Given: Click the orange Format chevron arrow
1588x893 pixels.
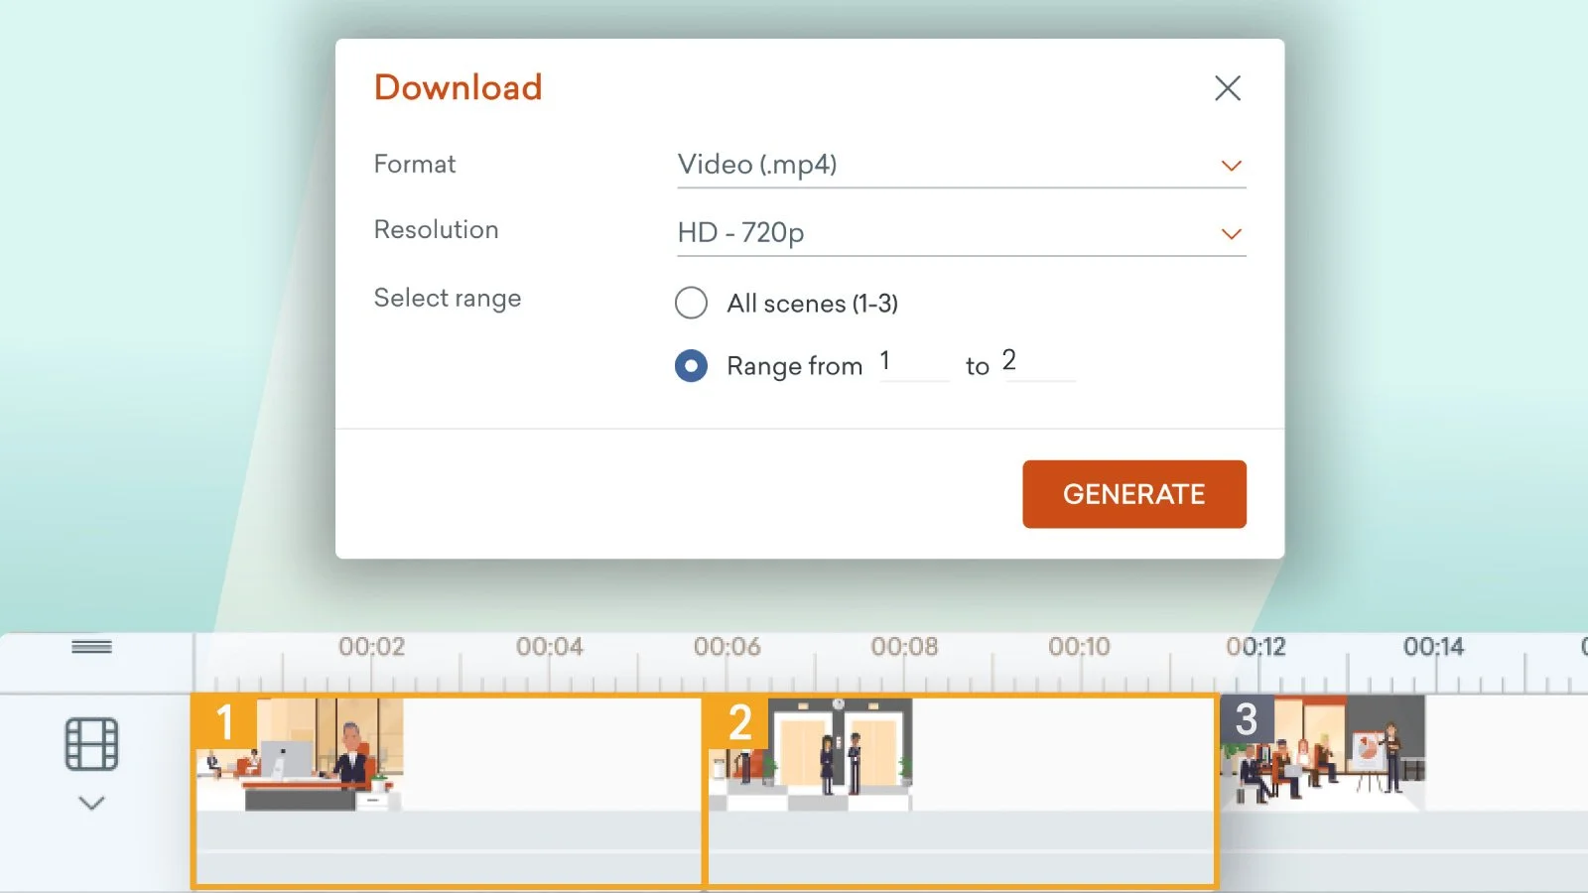Looking at the screenshot, I should pyautogui.click(x=1231, y=165).
